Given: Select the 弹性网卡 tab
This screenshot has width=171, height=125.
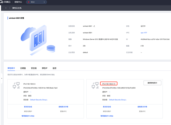Looking at the screenshot, I should pos(11,68).
